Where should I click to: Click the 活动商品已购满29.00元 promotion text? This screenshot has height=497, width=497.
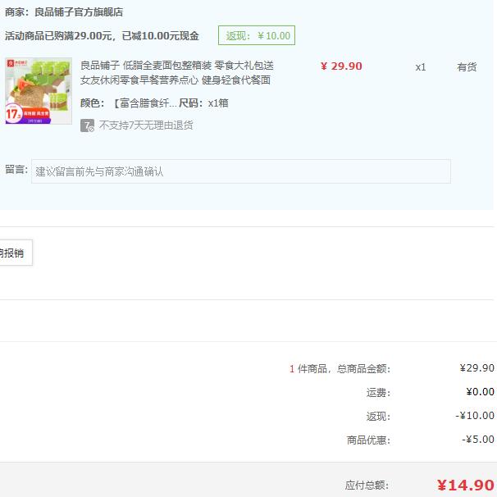(102, 36)
